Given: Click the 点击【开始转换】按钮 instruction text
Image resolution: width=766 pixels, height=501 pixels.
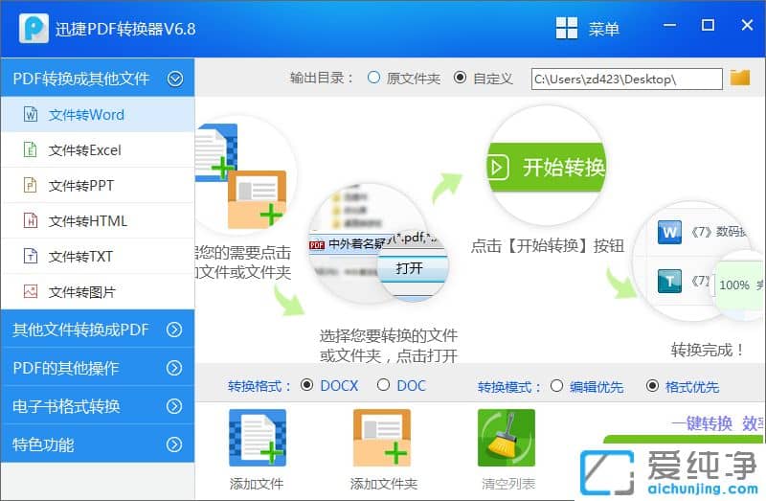Looking at the screenshot, I should click(547, 245).
